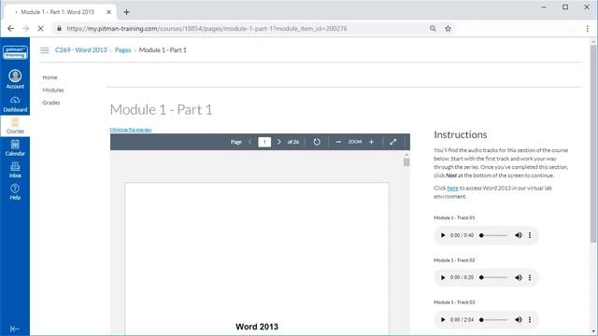Toggle the course navigation hamburger menu

[x=45, y=50]
